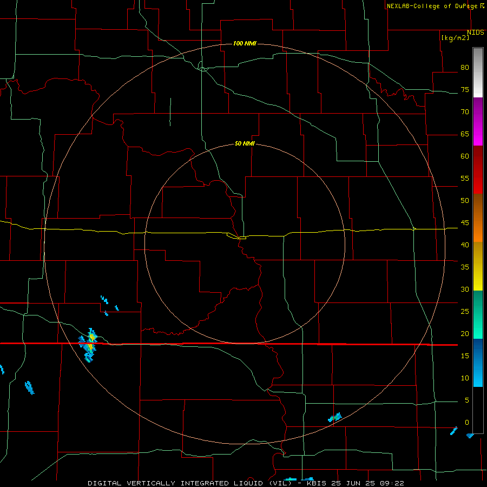Pick the magenta-purple band on the VIL scale
Image resolution: width=487 pixels, height=487 pixels.
tap(478, 122)
